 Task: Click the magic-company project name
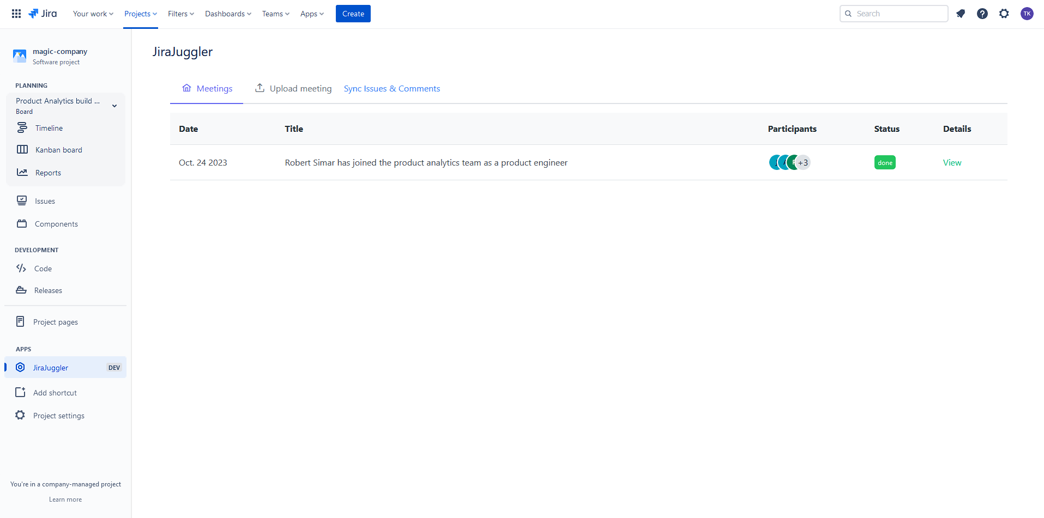coord(60,51)
